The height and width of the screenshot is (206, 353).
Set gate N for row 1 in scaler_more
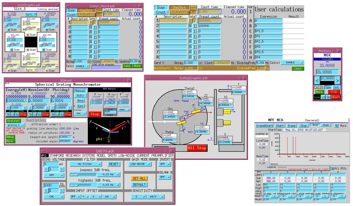91,22
